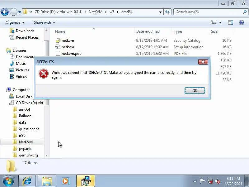Click the w7 segment in the address bar
249x187 pixels.
[112, 12]
